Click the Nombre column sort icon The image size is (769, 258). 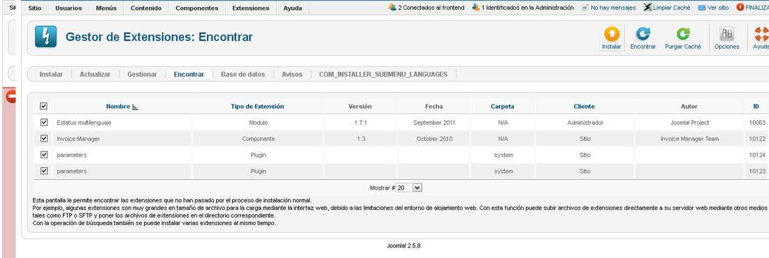click(x=136, y=107)
